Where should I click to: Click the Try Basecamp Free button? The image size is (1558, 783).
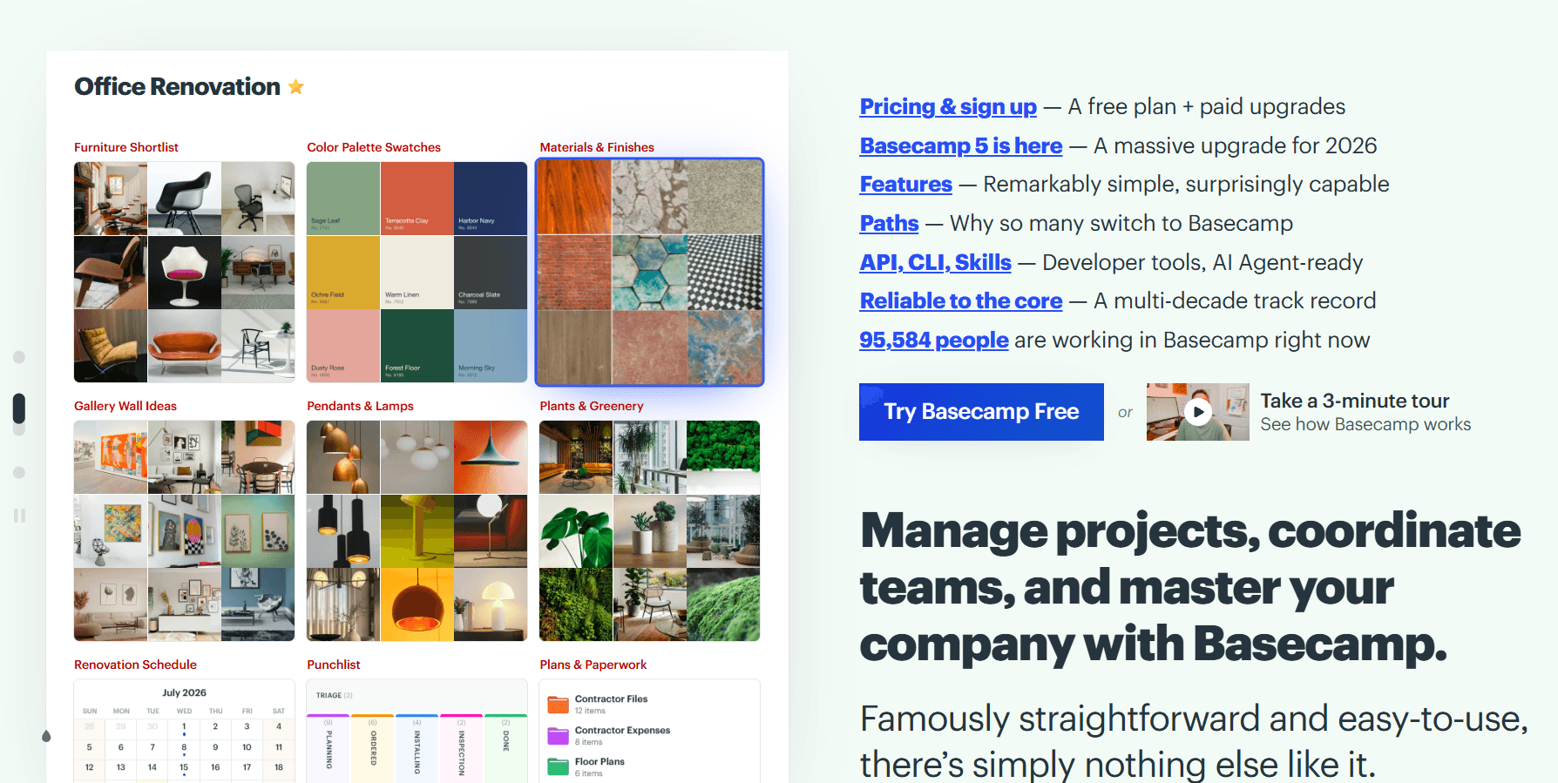click(x=981, y=412)
